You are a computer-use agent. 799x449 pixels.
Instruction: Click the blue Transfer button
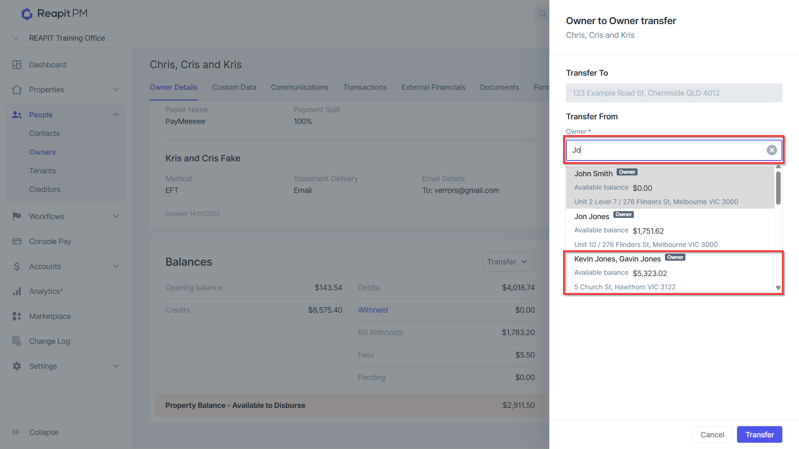point(759,434)
